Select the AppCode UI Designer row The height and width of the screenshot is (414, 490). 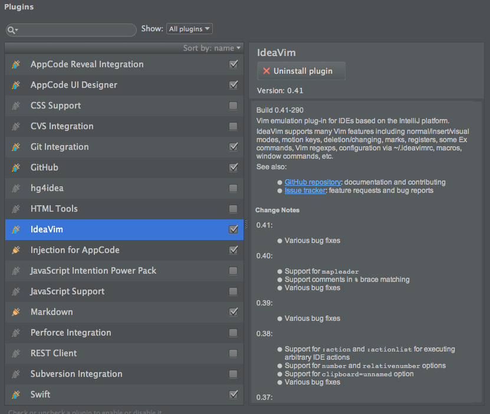124,85
